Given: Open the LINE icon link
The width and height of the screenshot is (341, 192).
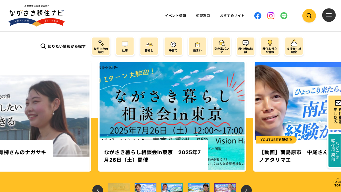Looking at the screenshot, I should coord(284,16).
